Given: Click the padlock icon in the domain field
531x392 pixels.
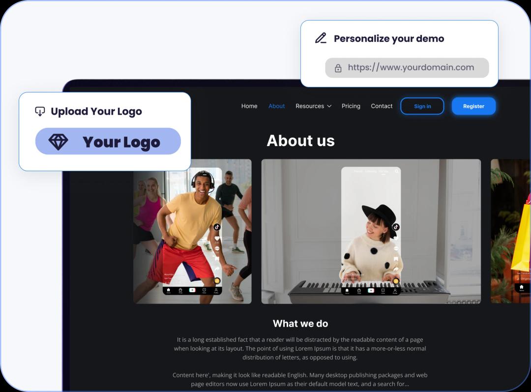Looking at the screenshot, I should click(x=337, y=67).
